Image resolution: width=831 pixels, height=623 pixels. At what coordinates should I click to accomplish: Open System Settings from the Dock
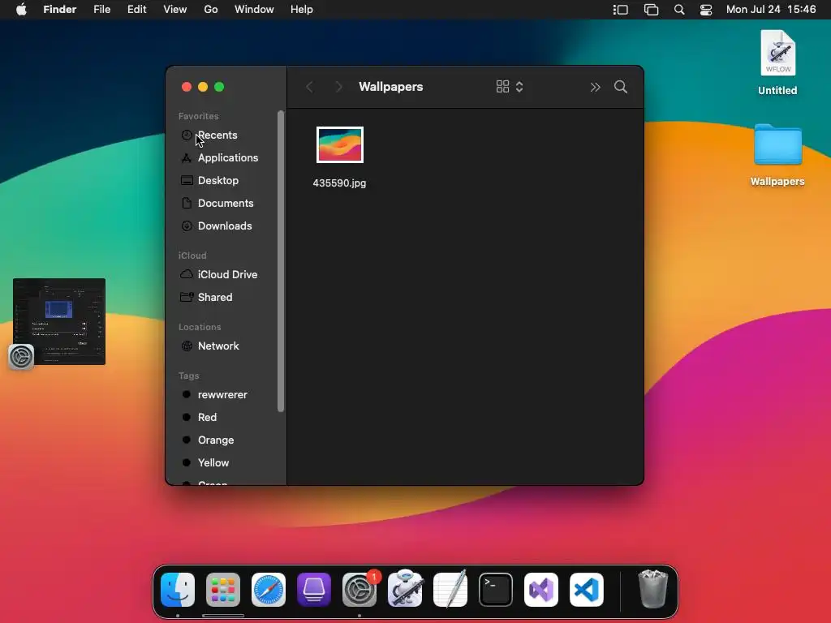360,590
